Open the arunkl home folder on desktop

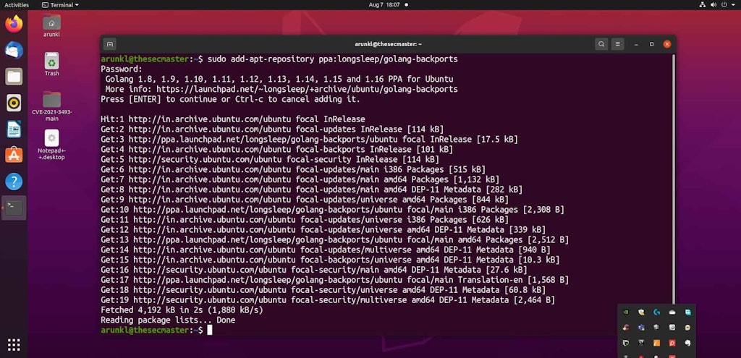[51, 25]
